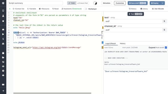Open Groups via the sidebar people icon
Screen dimensions: 168x94
coord(3,62)
